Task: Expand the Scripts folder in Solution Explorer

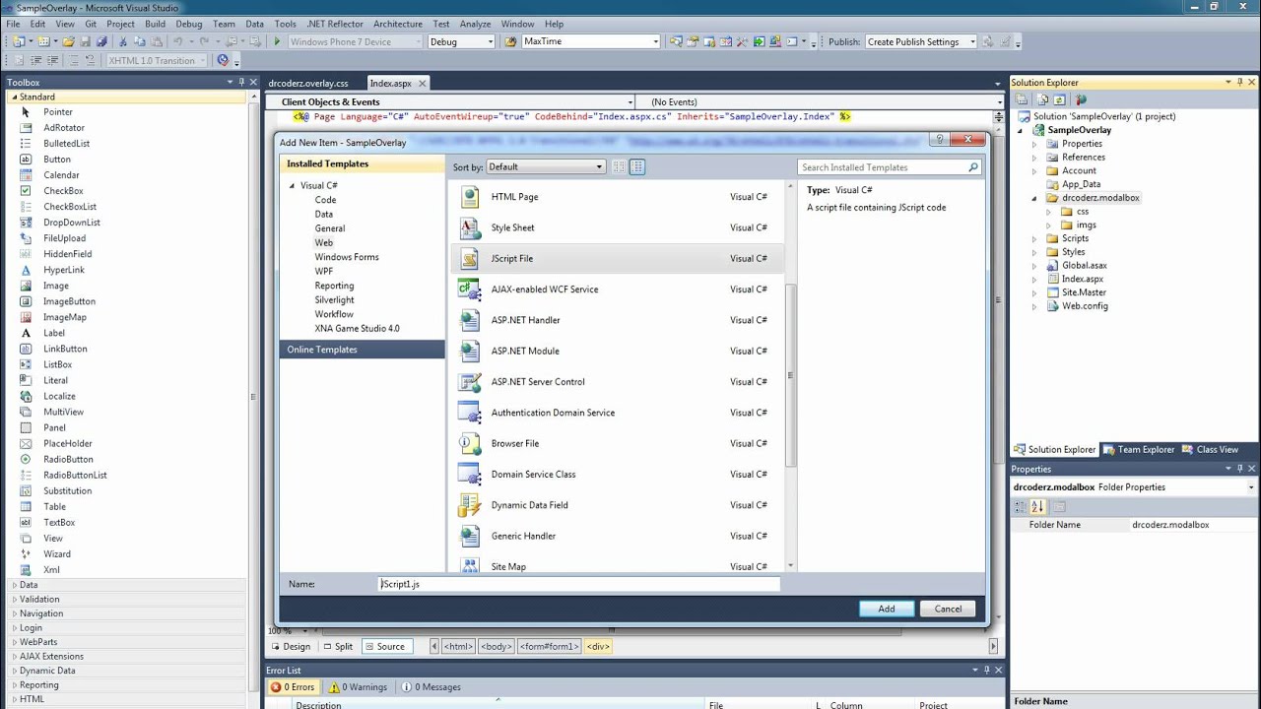Action: pyautogui.click(x=1034, y=238)
